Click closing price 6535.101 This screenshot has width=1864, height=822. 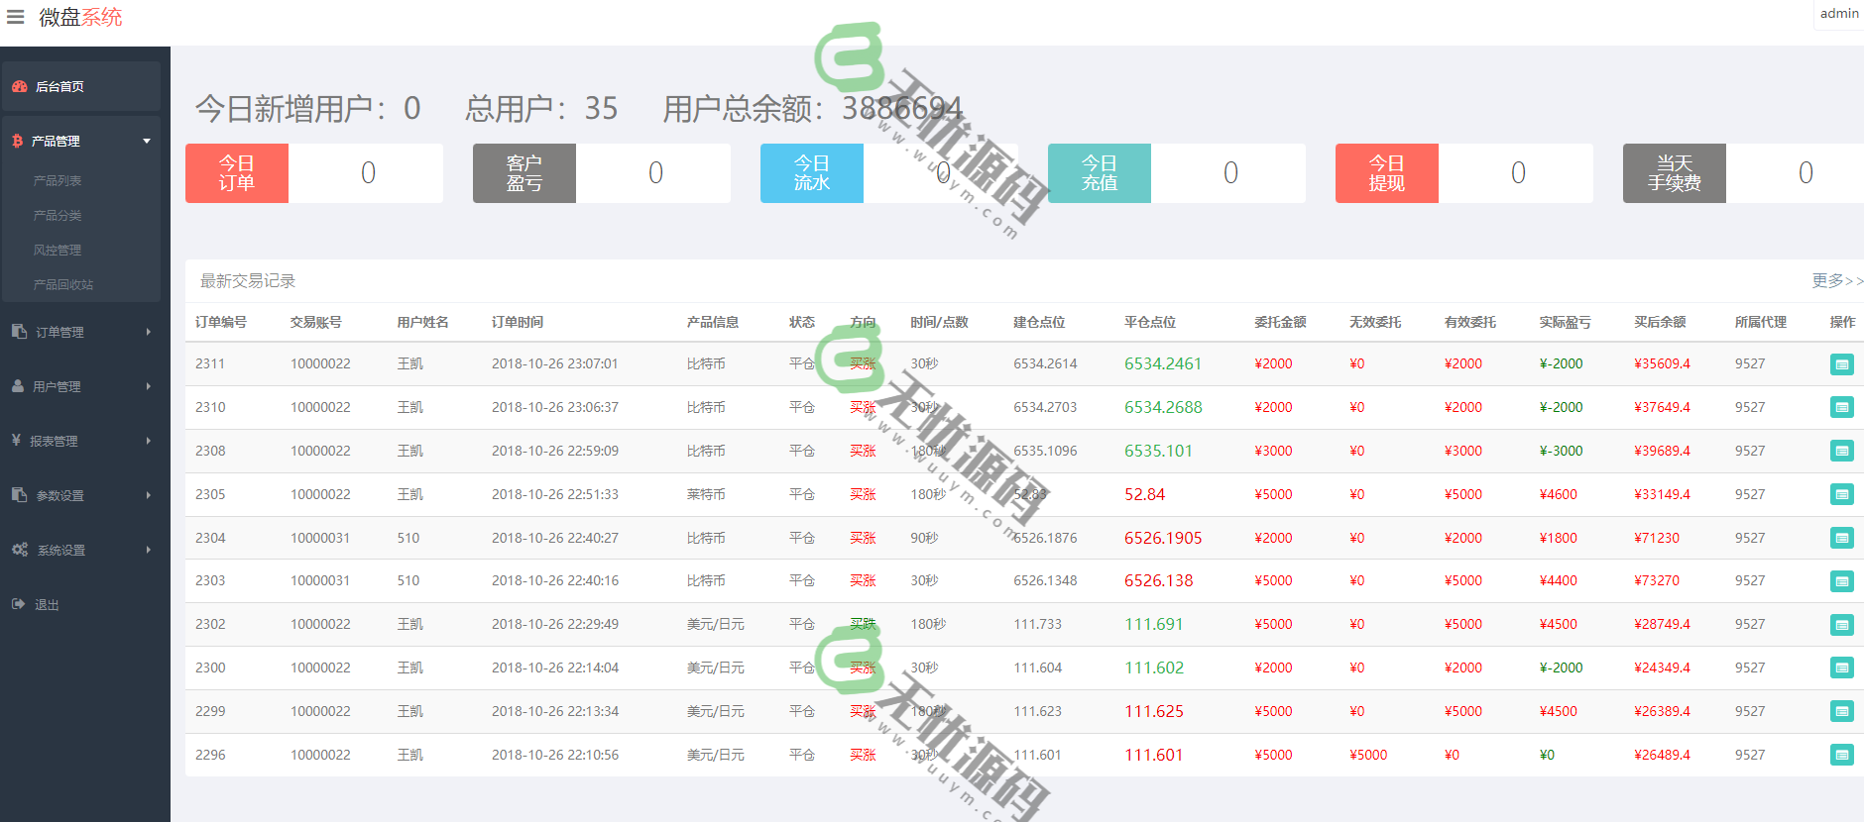click(1158, 451)
